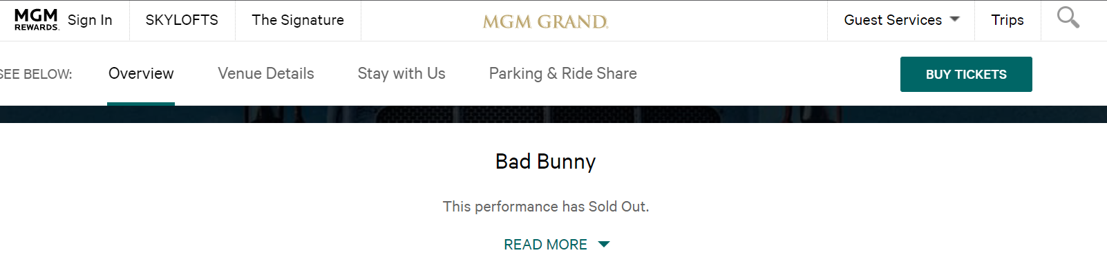Click the MGM Rewards logo
The height and width of the screenshot is (273, 1107).
coord(36,20)
